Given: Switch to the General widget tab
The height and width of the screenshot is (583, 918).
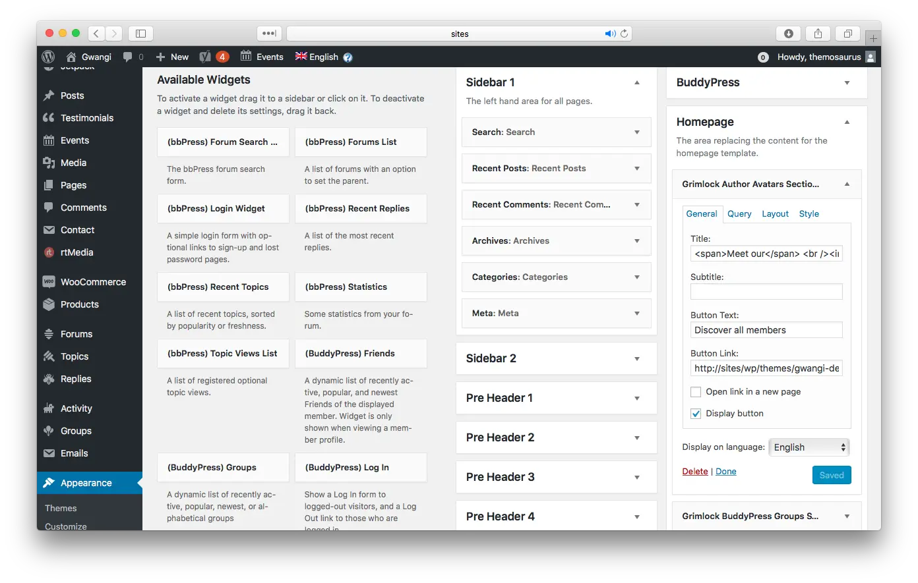Looking at the screenshot, I should 702,214.
